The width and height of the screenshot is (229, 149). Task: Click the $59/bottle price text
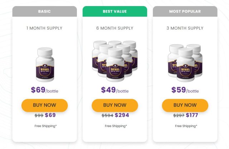[185, 90]
